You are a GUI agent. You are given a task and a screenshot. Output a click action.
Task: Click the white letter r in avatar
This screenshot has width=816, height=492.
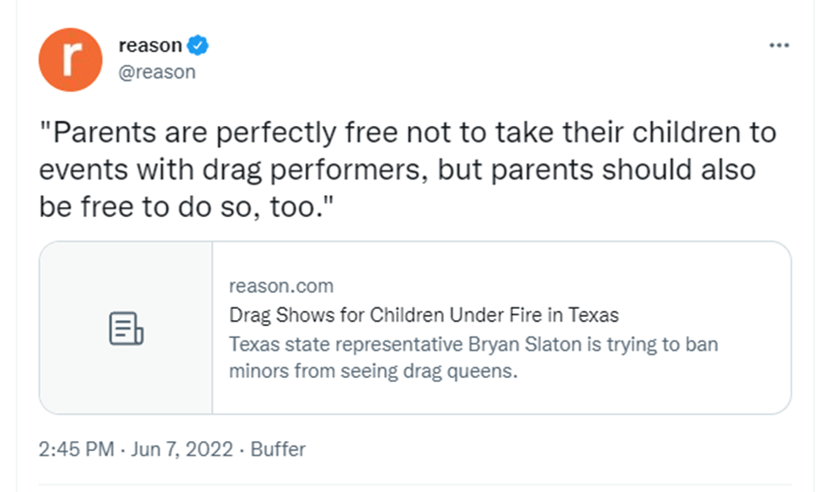(71, 60)
